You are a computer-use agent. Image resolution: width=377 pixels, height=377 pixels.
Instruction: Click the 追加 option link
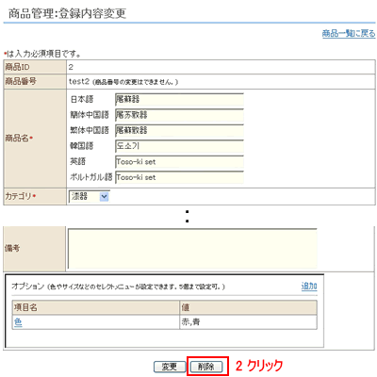pos(309,287)
